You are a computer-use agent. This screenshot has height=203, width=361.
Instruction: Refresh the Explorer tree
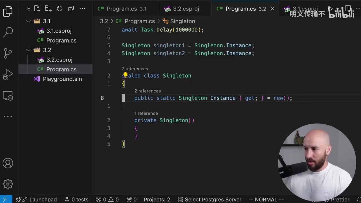60,9
